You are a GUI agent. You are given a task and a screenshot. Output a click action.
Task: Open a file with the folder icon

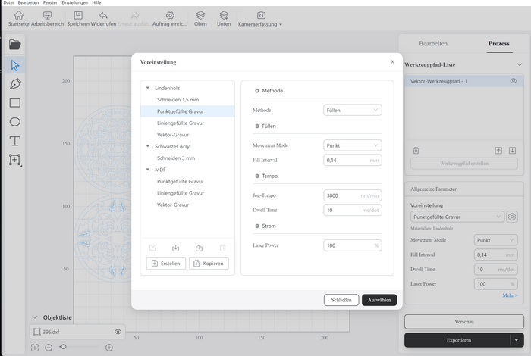(15, 44)
